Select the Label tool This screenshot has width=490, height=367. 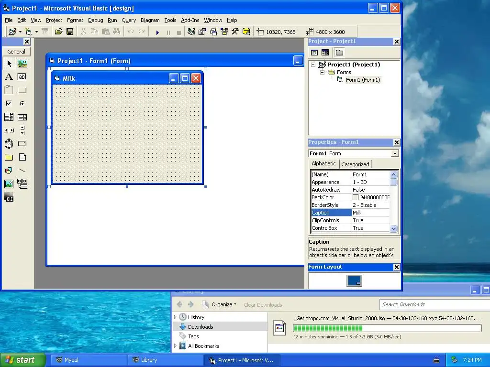coord(9,77)
